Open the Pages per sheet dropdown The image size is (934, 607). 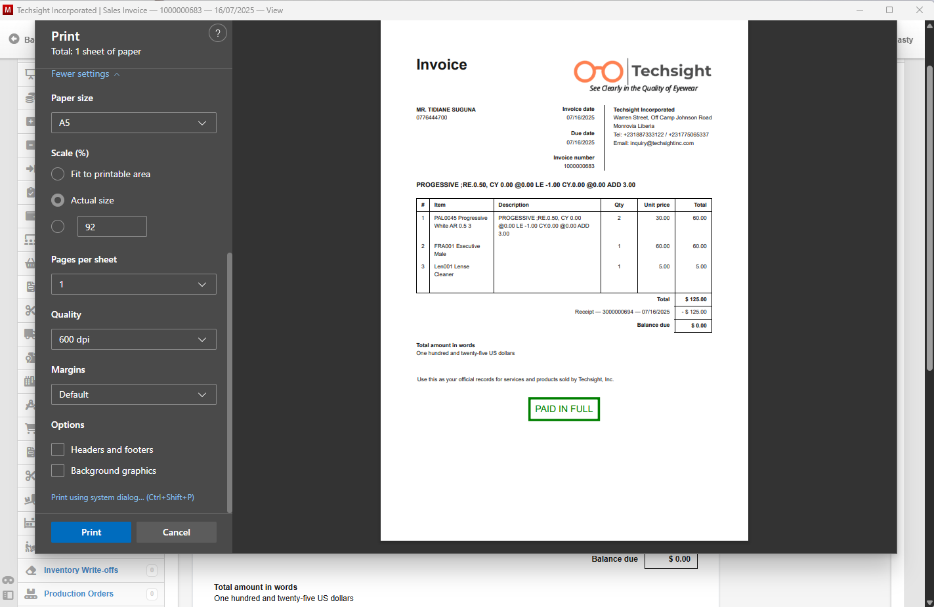134,284
